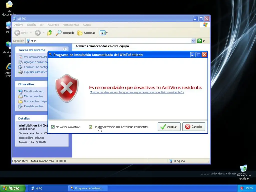Click 'Ver información del' sistema task
The height and width of the screenshot is (192, 256).
coord(35,57)
